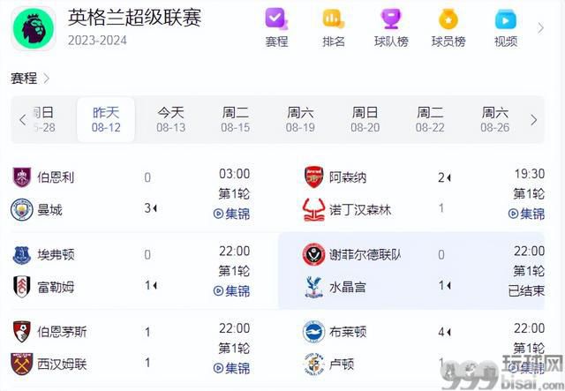Show earlier dates with left arrow

coord(23,120)
